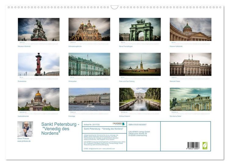The width and height of the screenshot is (229, 165).
Task: Click the CALVENDO logo
Action: point(119,124)
